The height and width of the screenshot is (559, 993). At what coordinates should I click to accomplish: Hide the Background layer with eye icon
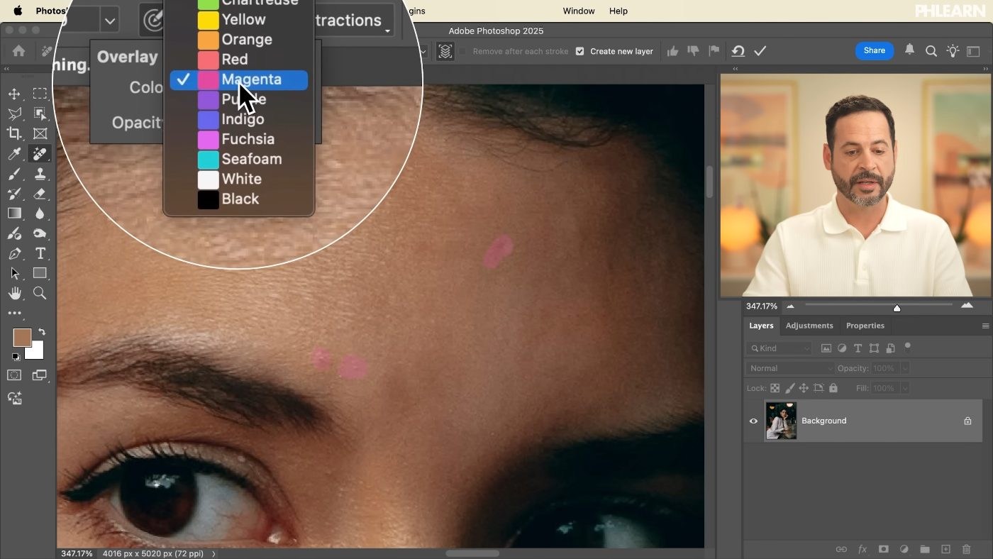pos(753,421)
